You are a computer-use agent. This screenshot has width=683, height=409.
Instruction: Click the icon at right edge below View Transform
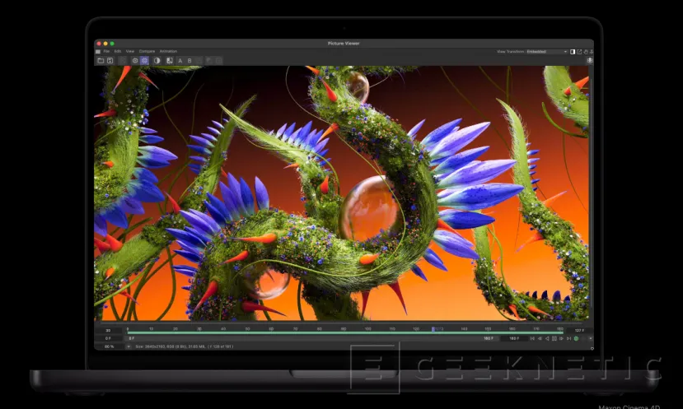click(x=590, y=60)
